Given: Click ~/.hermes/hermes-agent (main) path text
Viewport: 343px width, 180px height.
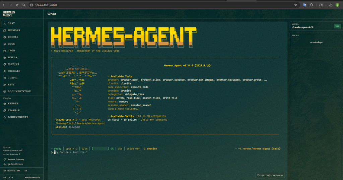Looking at the screenshot, I should tap(259, 149).
